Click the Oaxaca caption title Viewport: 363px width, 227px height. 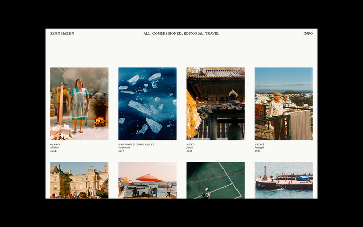[x=55, y=144]
